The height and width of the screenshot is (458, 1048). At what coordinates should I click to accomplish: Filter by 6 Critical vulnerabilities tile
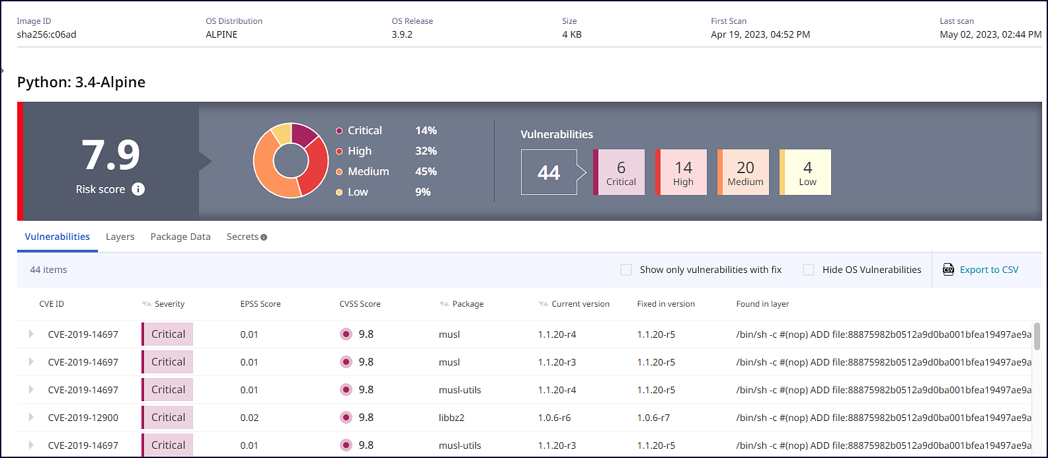click(x=620, y=172)
